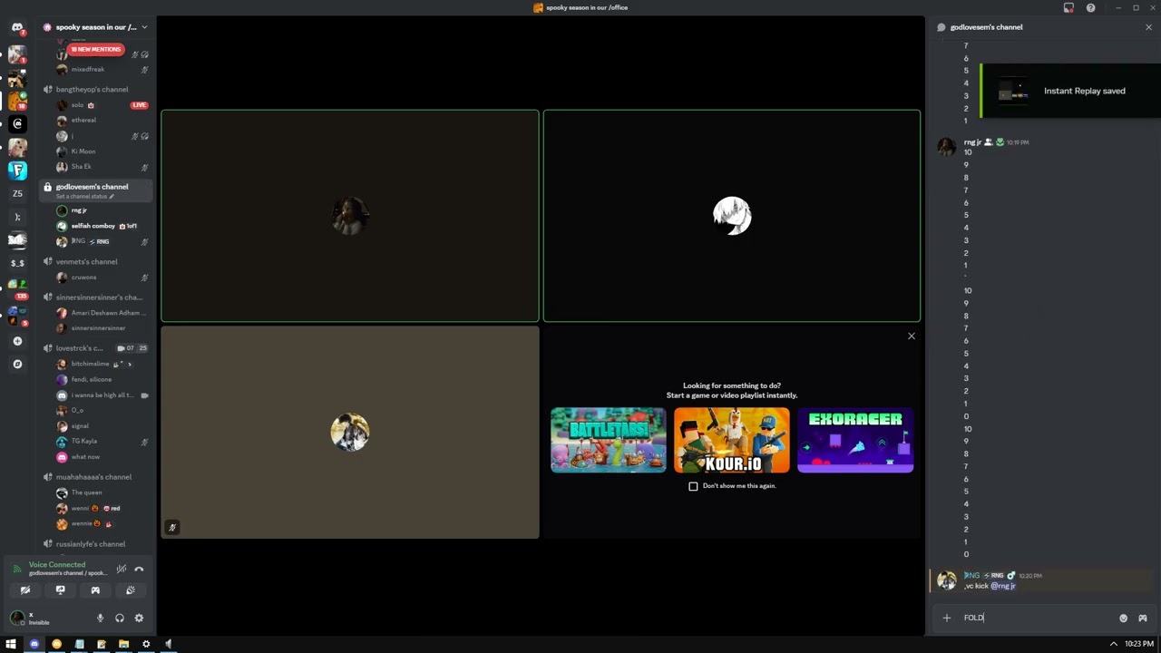Open the Help question mark icon
This screenshot has height=653, width=1161.
click(1090, 7)
